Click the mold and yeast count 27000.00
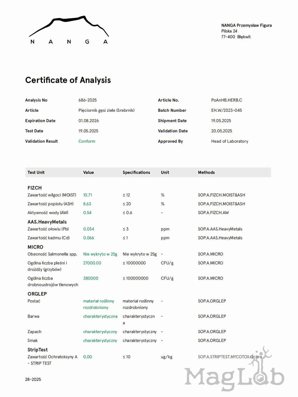Image resolution: width=298 pixels, height=397 pixels. [x=92, y=263]
